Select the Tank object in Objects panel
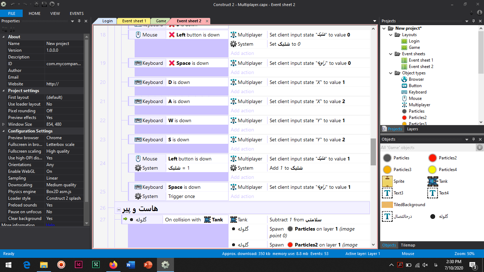Viewport: 484px width, 272px height. (x=433, y=181)
